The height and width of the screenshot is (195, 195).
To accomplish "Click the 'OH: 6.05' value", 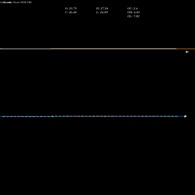I will click(133, 12).
